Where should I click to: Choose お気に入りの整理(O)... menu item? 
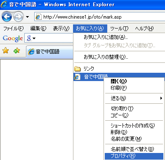(106, 57)
